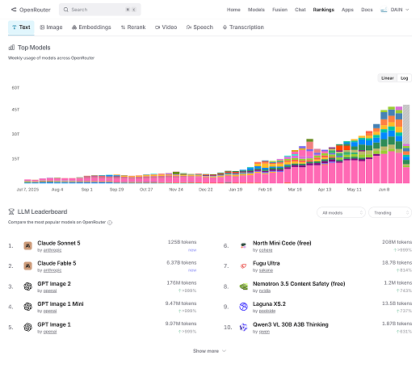The height and width of the screenshot is (372, 420).
Task: Click the Laguna XS.2 poolside icon
Action: click(x=243, y=307)
